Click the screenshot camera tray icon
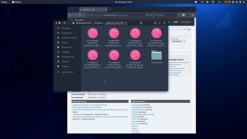The image size is (247, 139). coord(196,2)
